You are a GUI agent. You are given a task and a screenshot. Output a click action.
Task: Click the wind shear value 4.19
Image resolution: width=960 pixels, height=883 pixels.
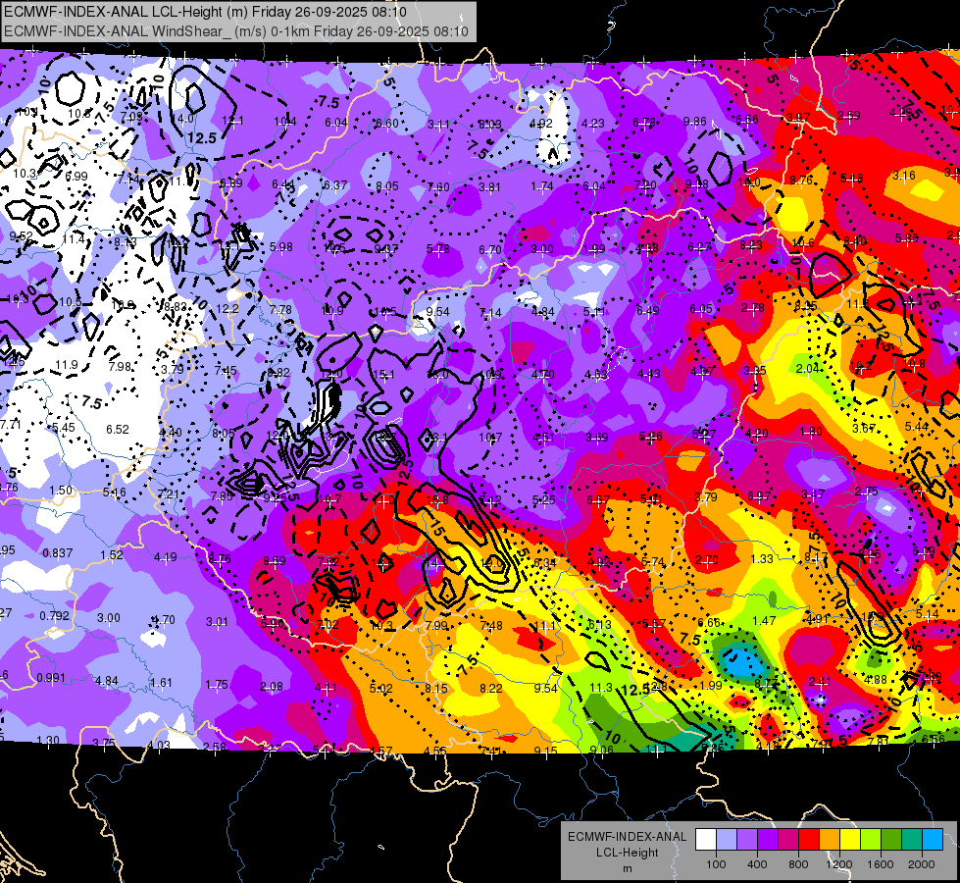pyautogui.click(x=166, y=557)
